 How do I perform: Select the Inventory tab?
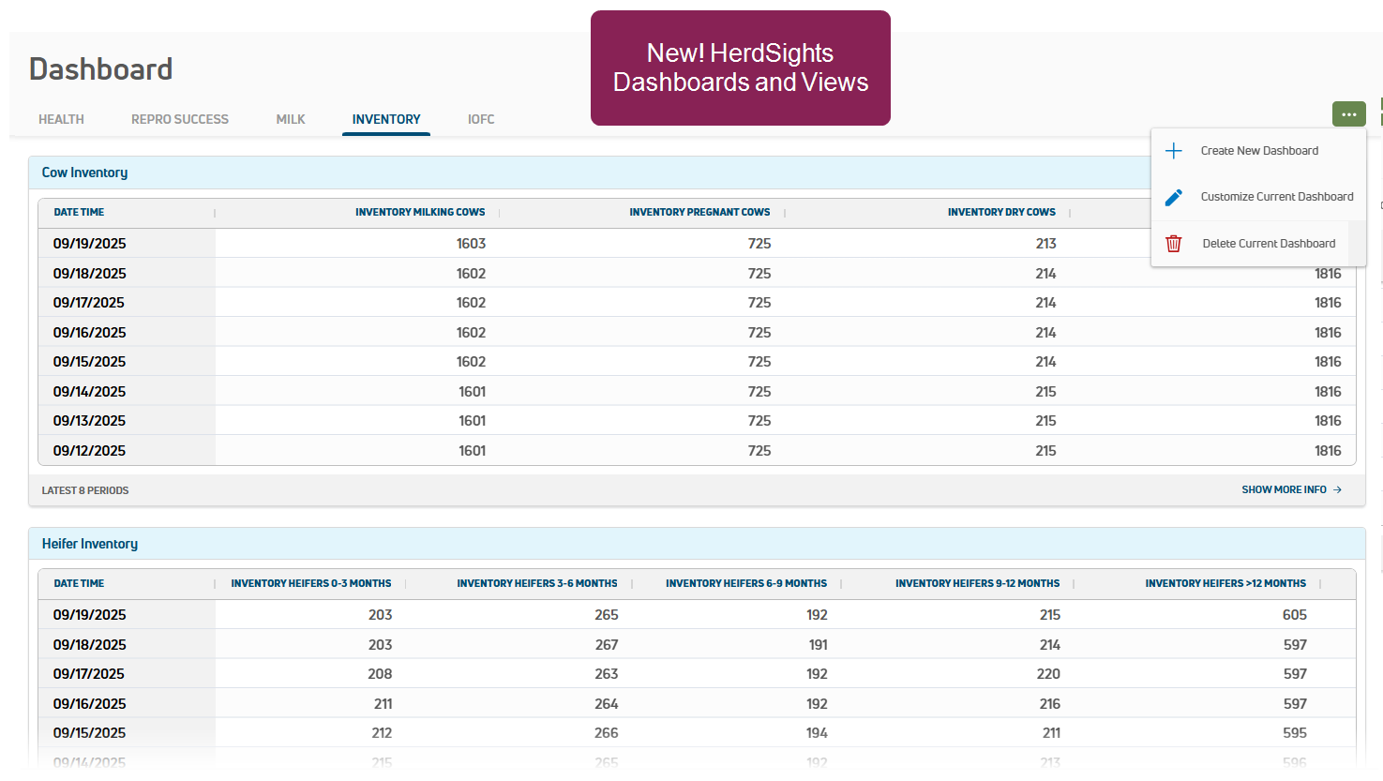coord(386,119)
